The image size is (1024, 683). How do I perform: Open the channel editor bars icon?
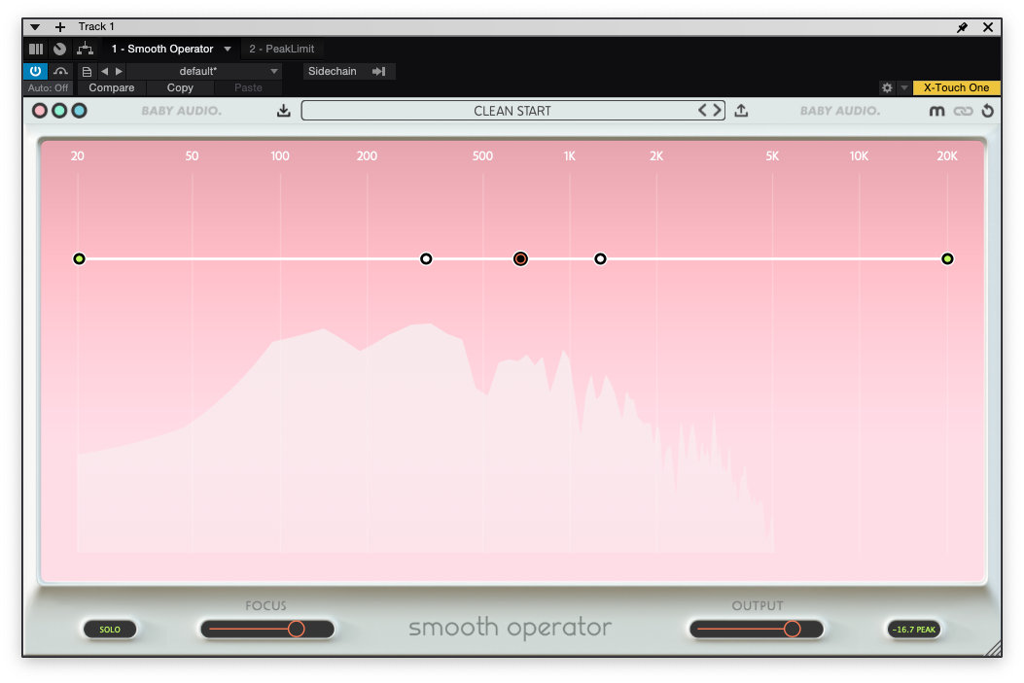(36, 49)
